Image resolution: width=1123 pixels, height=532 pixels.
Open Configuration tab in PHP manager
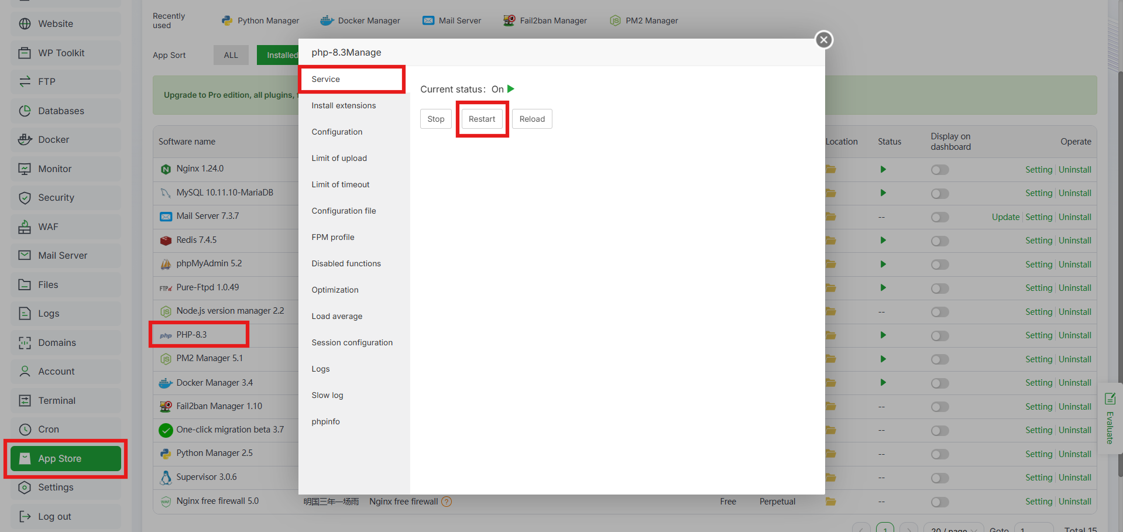click(x=354, y=132)
